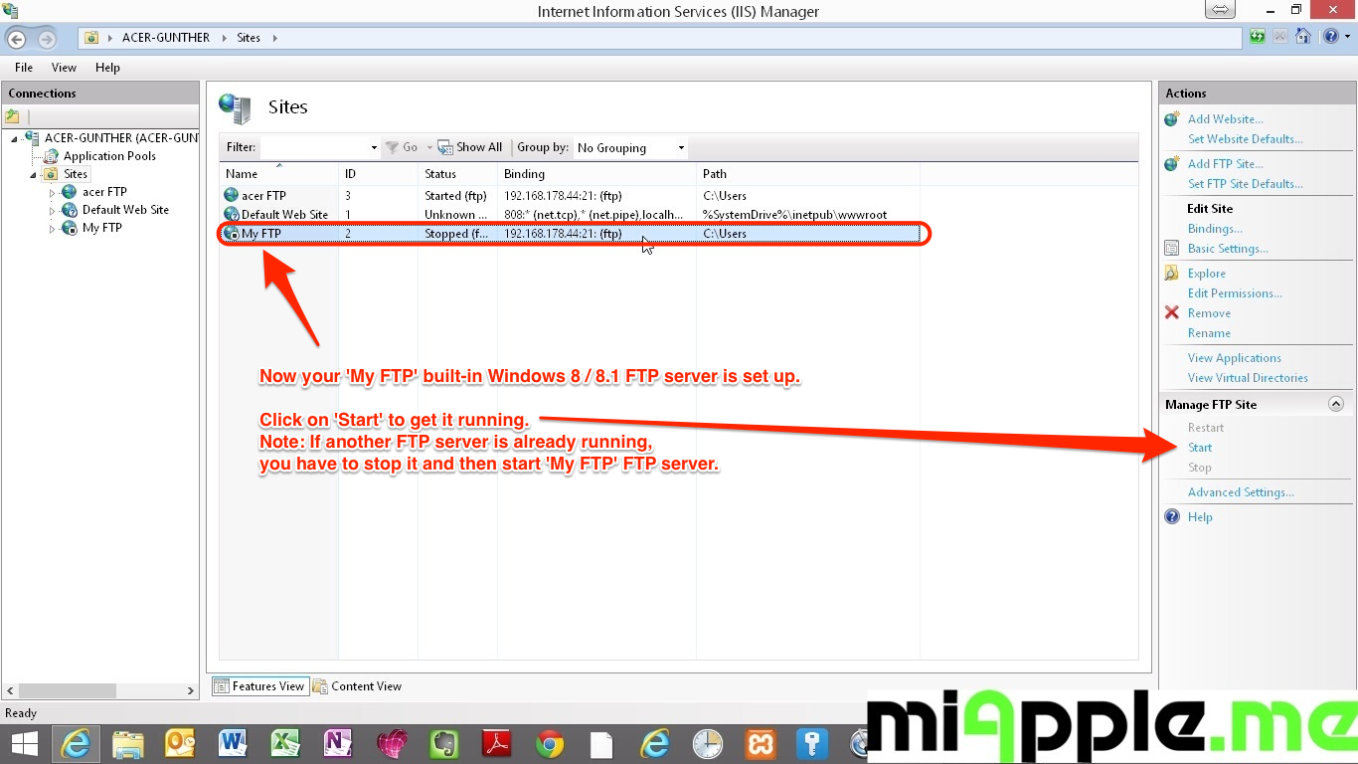The height and width of the screenshot is (764, 1358).
Task: Click the Show All filter icon
Action: point(445,147)
